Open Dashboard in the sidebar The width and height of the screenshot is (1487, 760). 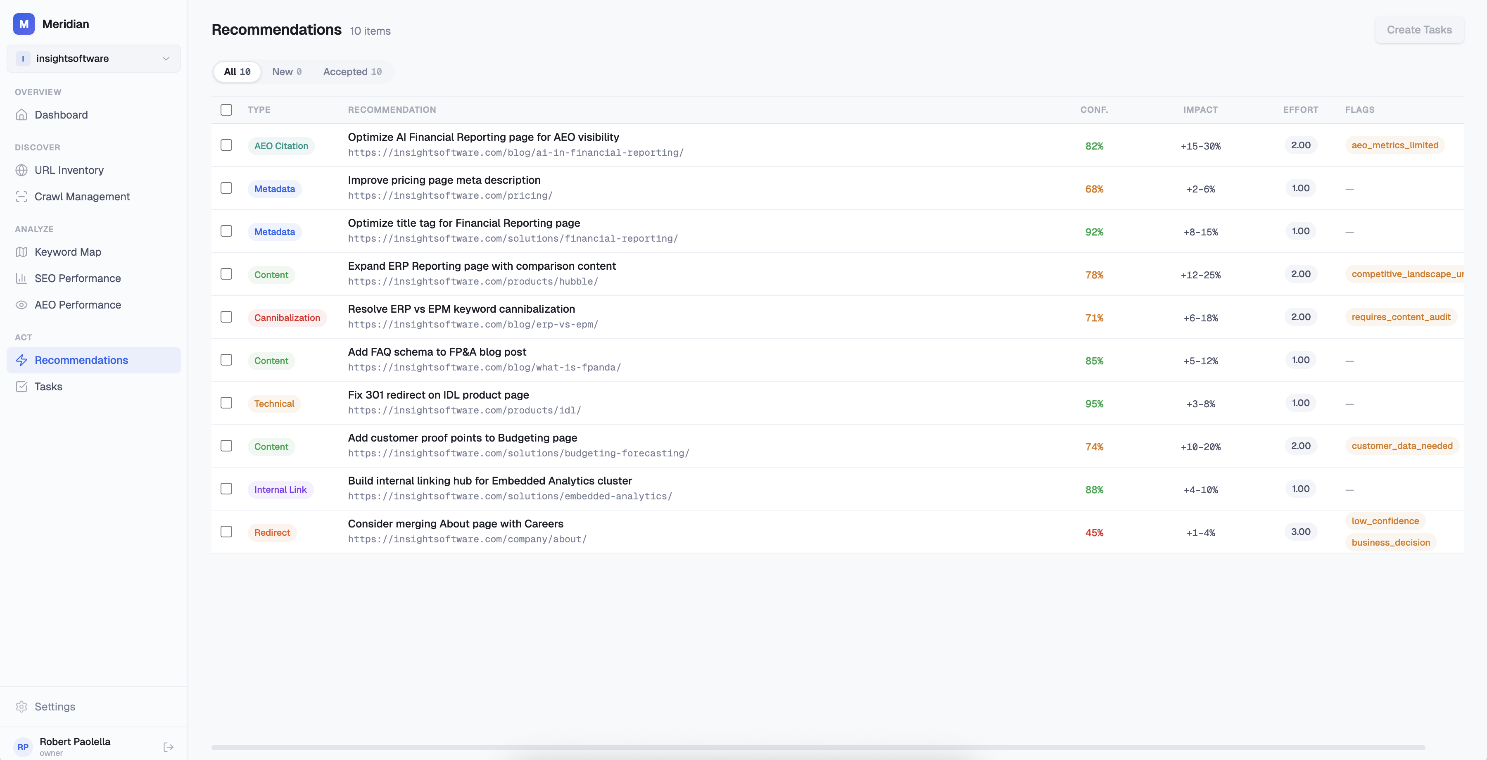pyautogui.click(x=93, y=115)
